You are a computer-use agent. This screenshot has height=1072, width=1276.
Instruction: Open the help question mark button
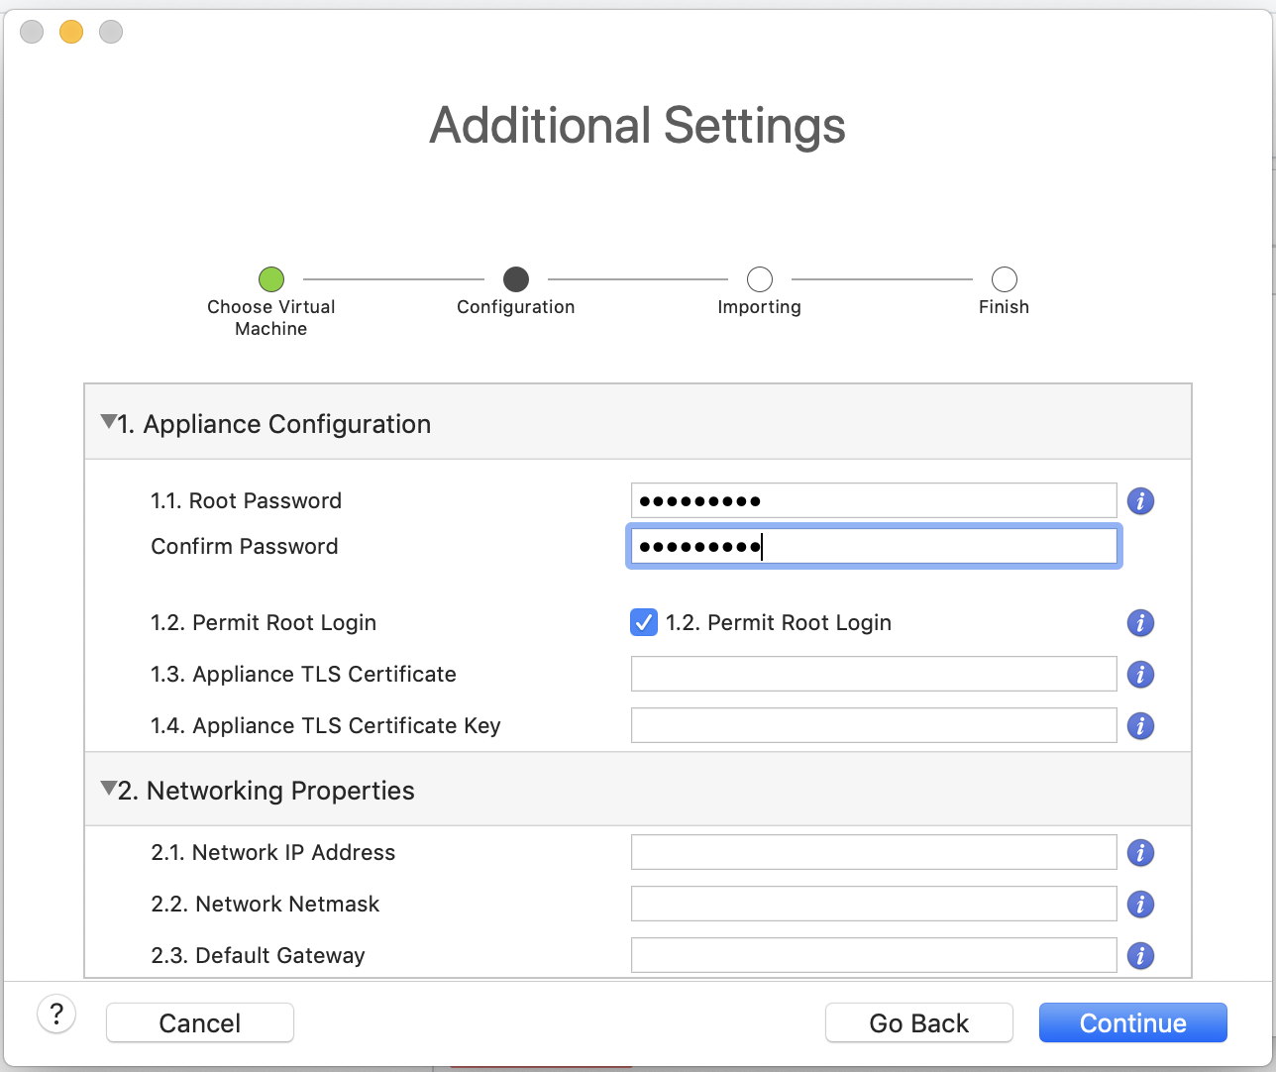(56, 1015)
